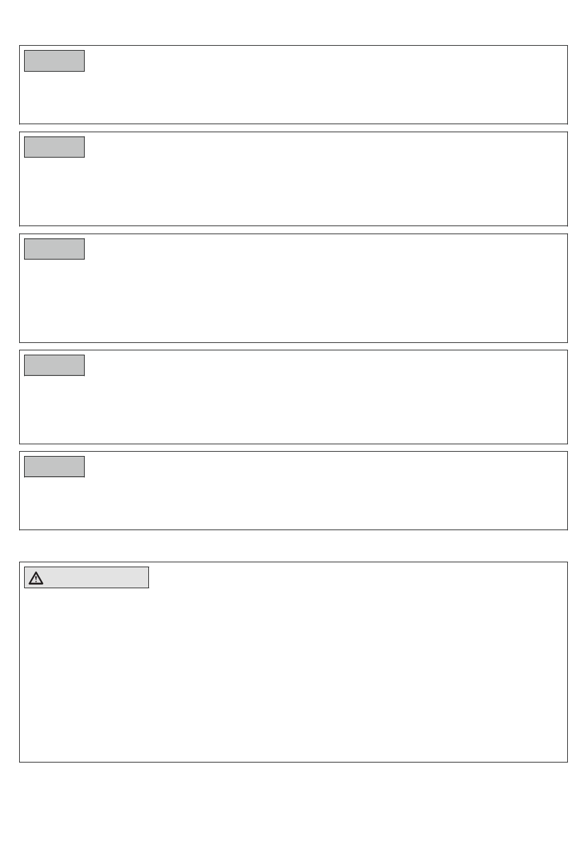Click the blank top margin above the first box

click(293, 22)
